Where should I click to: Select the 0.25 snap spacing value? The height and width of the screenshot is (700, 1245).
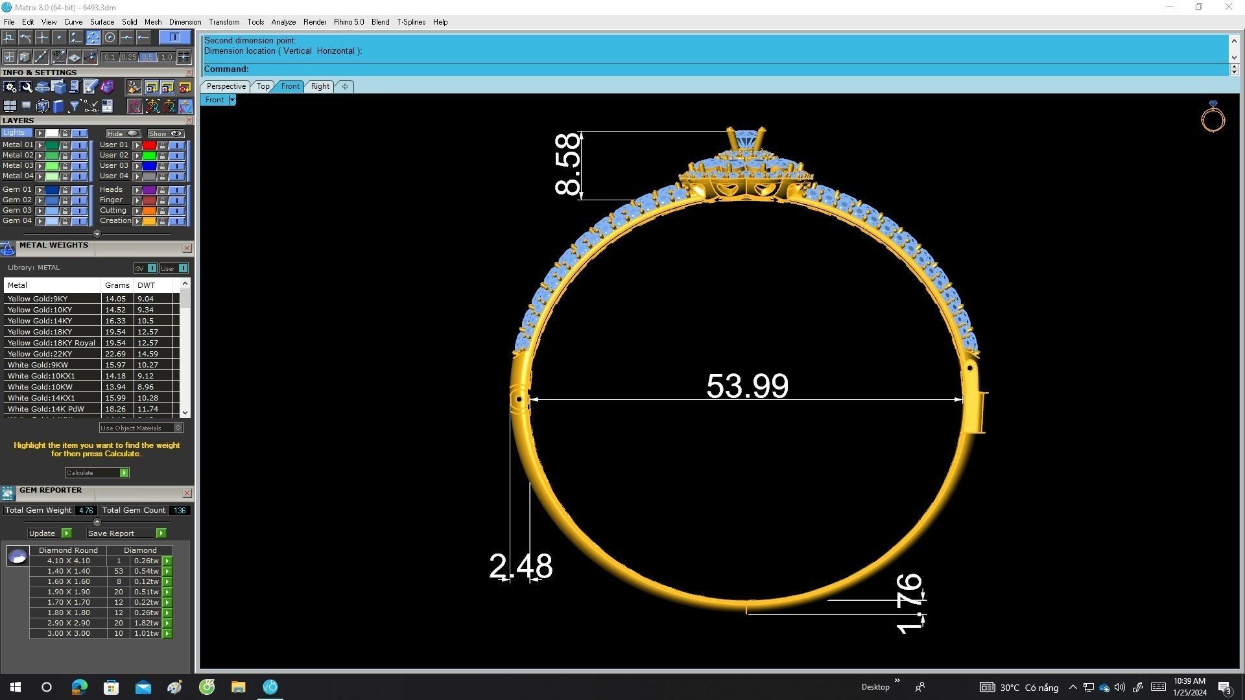[x=129, y=57]
